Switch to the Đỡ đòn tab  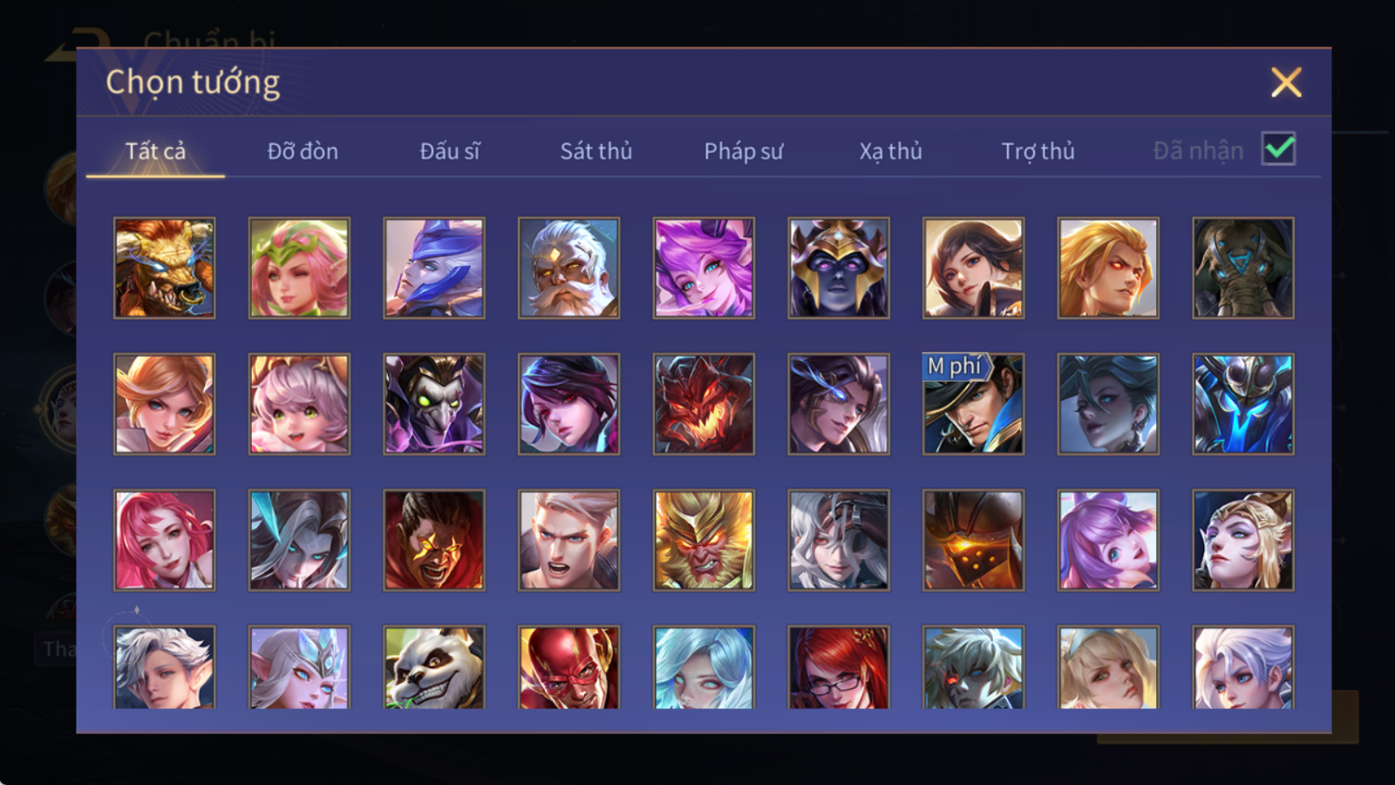tap(303, 151)
